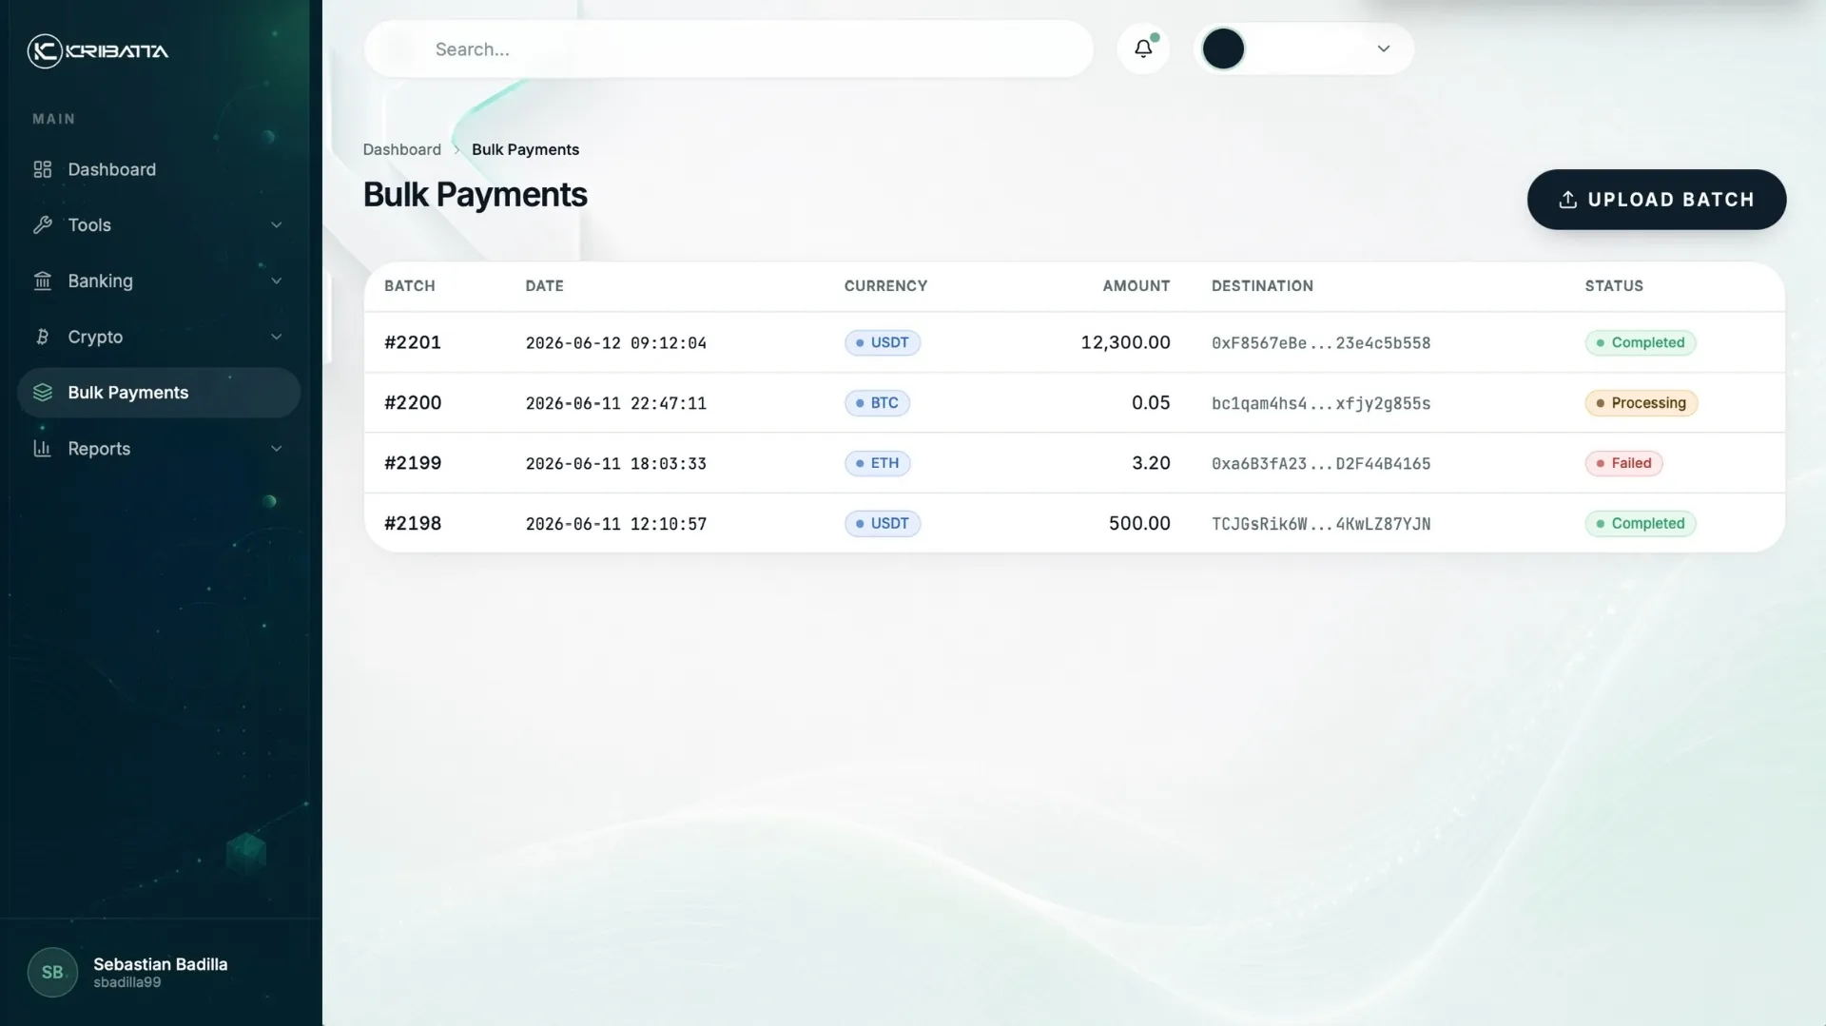Open the Tools sidebar item
The width and height of the screenshot is (1826, 1026).
click(x=159, y=225)
